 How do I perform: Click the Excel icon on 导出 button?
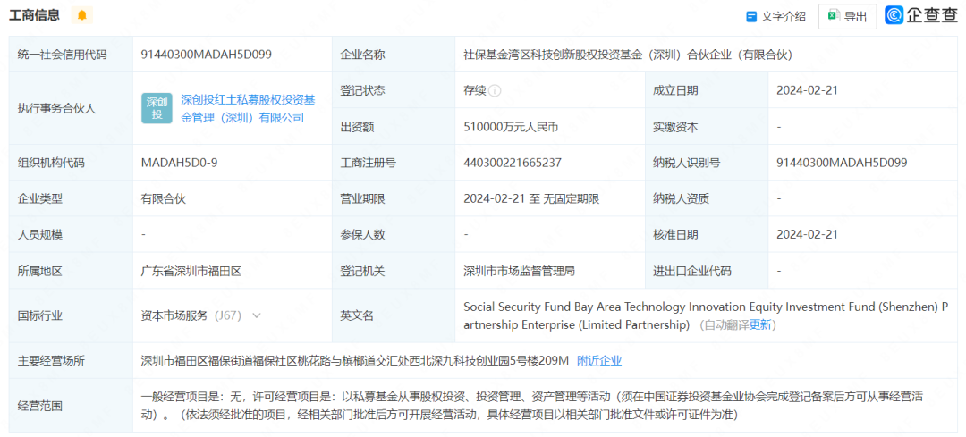tap(834, 17)
